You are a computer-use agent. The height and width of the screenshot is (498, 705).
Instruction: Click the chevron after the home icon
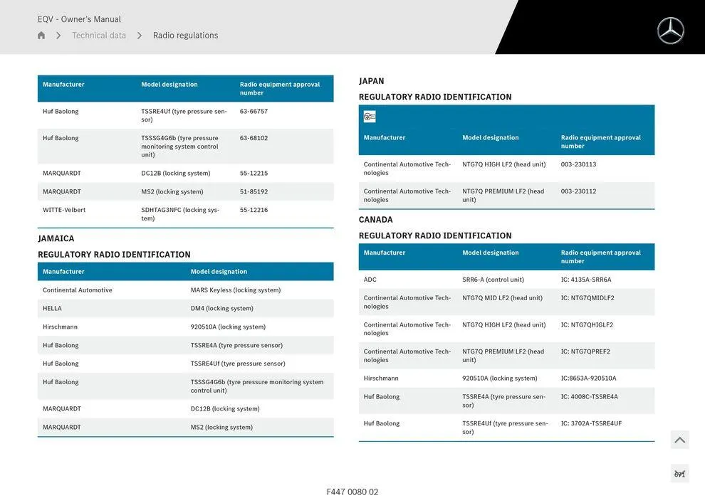click(x=58, y=34)
